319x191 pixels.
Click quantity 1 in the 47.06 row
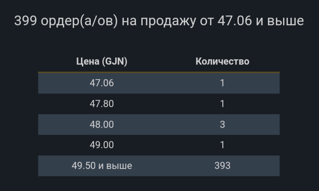[222, 83]
